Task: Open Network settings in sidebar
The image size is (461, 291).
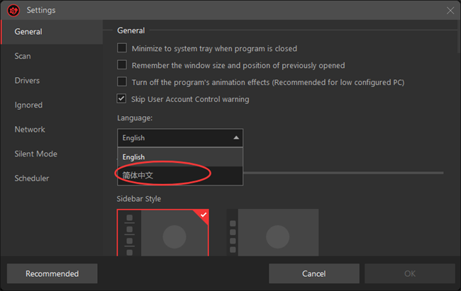Action: (30, 130)
